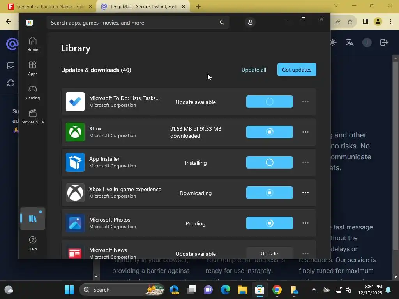Click the browser page vertical scrollbar
Image resolution: width=399 pixels, height=299 pixels.
pos(395,155)
